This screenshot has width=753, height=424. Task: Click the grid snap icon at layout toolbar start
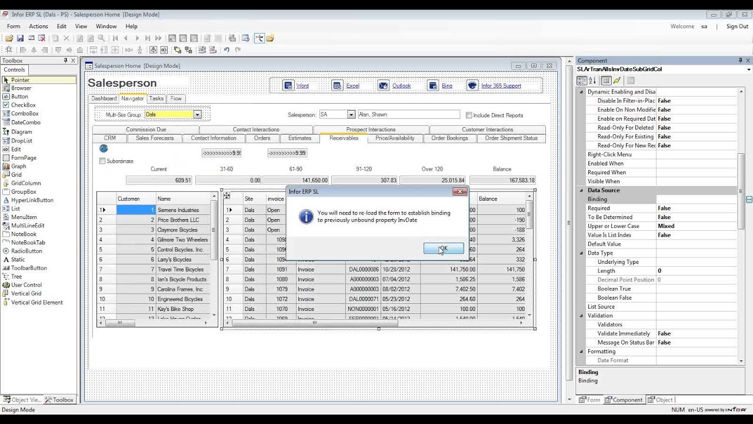pyautogui.click(x=9, y=50)
